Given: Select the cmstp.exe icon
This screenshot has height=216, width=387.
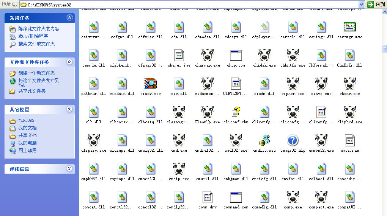Looking at the screenshot, I should [x=179, y=169].
